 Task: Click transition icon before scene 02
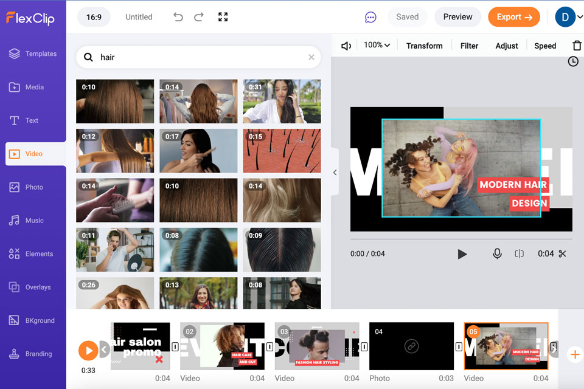point(175,347)
